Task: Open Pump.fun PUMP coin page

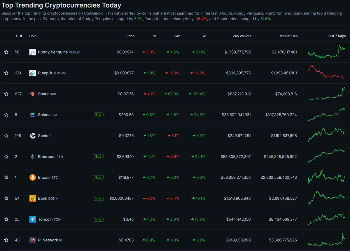Action: point(52,73)
